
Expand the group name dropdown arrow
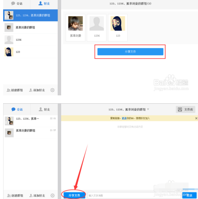coord(148,109)
